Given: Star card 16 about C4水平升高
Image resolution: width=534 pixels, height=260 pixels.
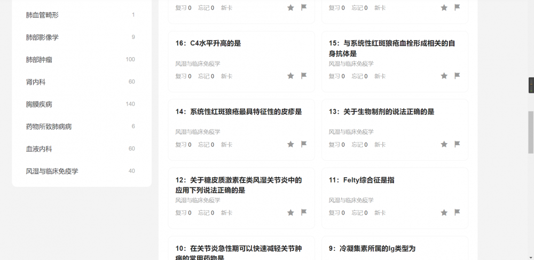Looking at the screenshot, I should tap(290, 76).
